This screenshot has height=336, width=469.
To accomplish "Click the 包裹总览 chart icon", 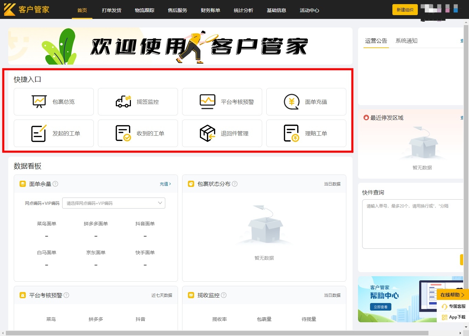I will (x=39, y=101).
